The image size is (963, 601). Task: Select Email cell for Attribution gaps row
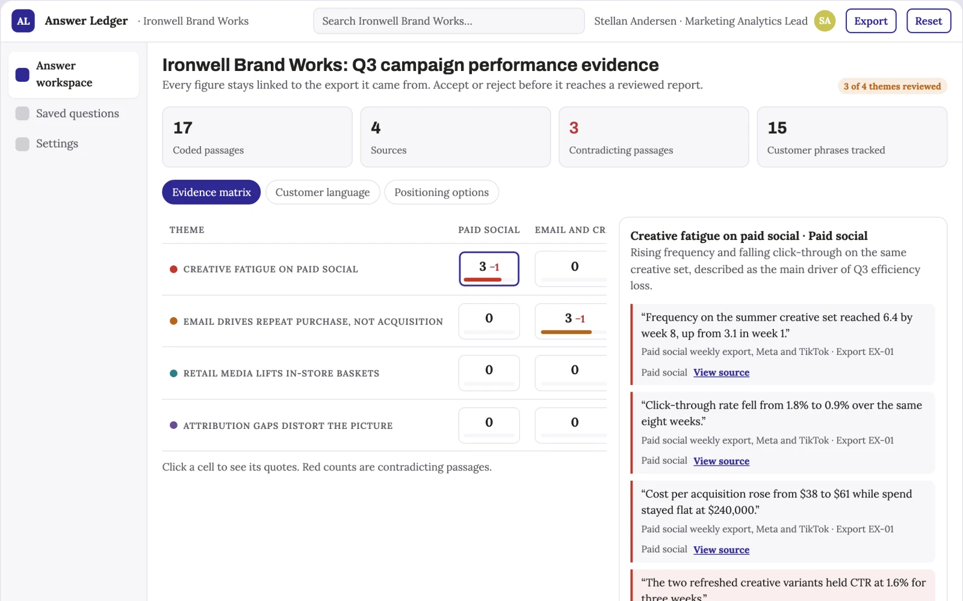[571, 425]
